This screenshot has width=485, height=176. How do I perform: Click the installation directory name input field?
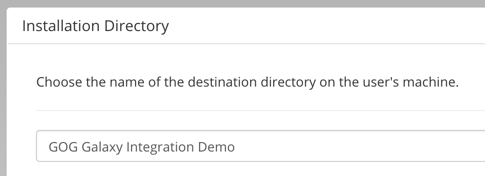tap(260, 146)
